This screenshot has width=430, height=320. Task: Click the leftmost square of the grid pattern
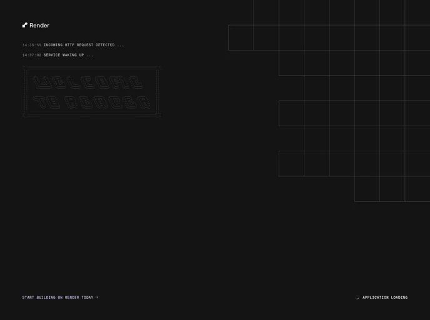[241, 37]
